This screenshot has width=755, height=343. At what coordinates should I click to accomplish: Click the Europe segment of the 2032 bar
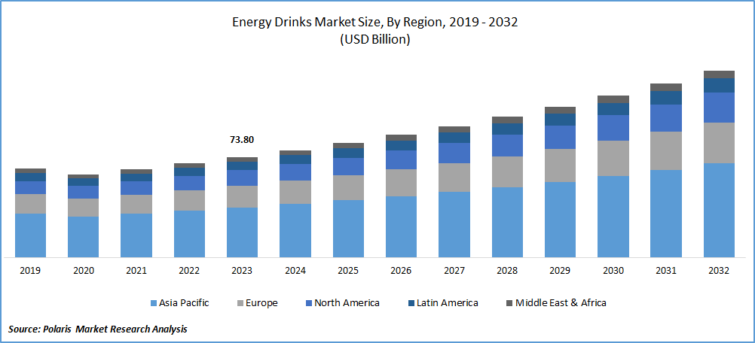coord(719,143)
